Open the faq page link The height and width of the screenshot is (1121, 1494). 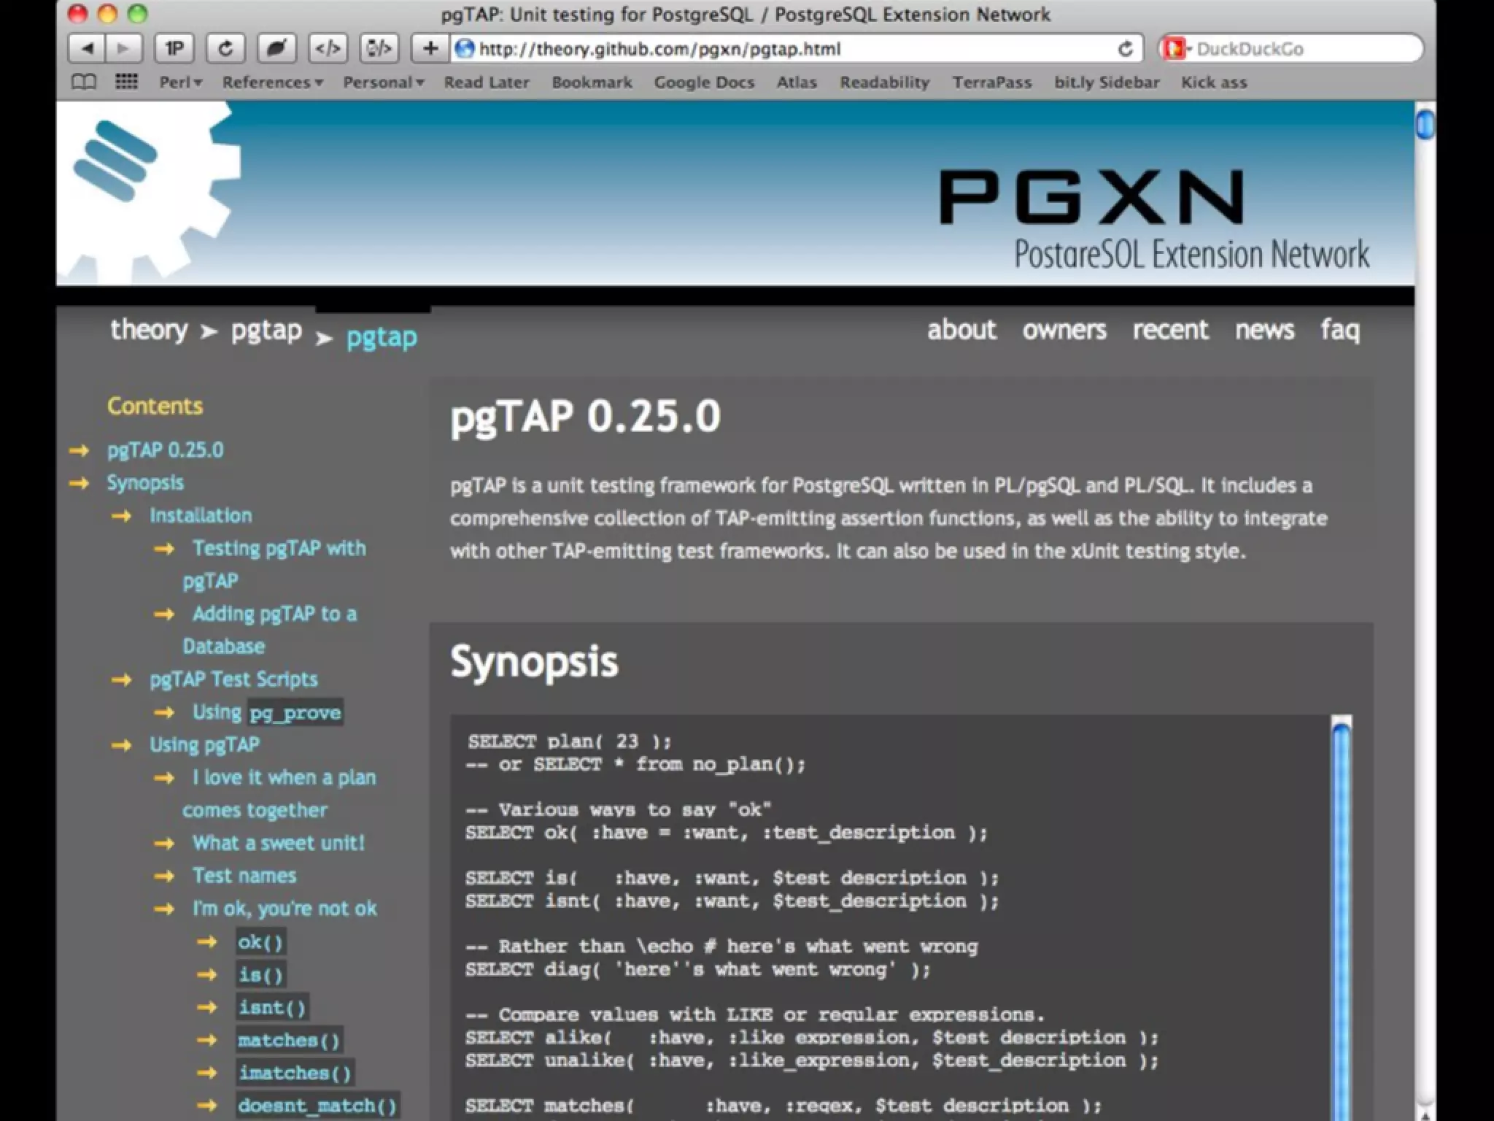tap(1340, 331)
